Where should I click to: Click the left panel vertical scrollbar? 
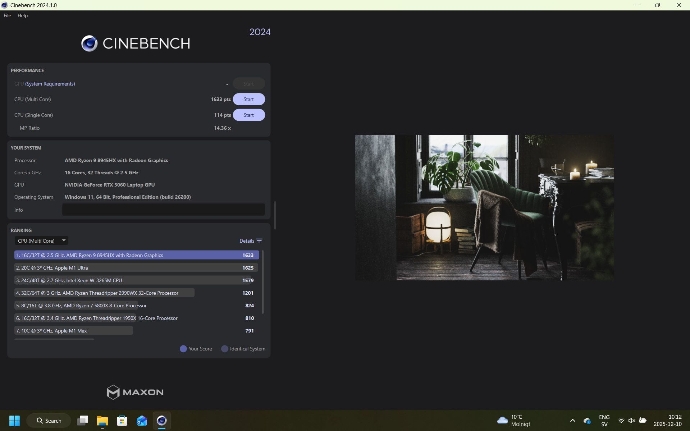tap(275, 215)
